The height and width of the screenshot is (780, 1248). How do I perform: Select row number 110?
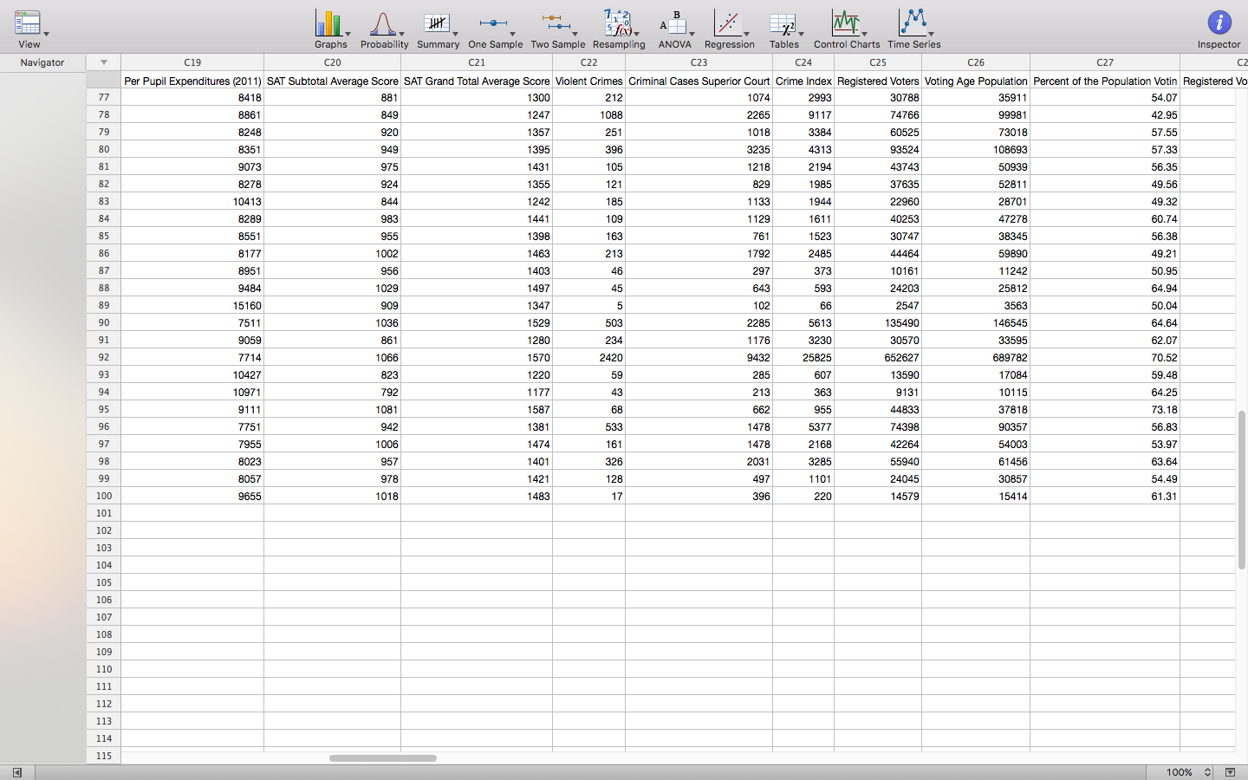[x=104, y=669]
